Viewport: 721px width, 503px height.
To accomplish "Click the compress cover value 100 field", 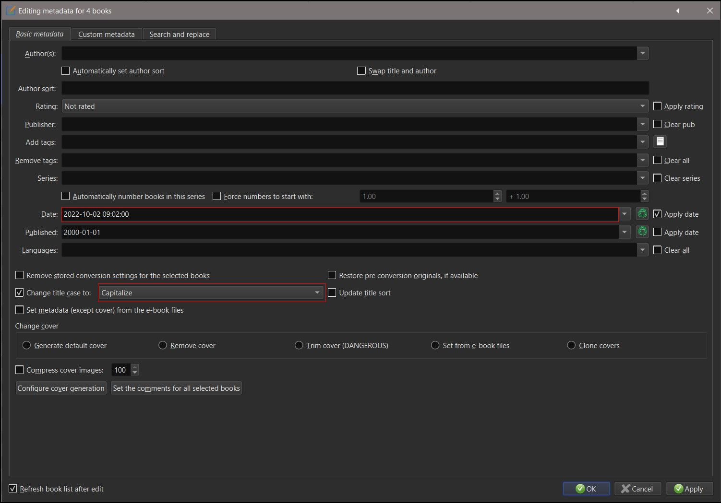I will 121,370.
